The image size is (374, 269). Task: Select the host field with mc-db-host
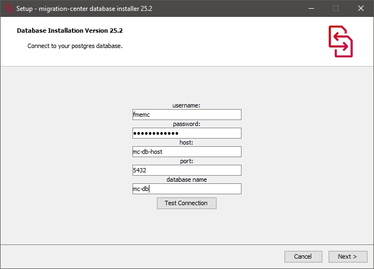[186, 152]
